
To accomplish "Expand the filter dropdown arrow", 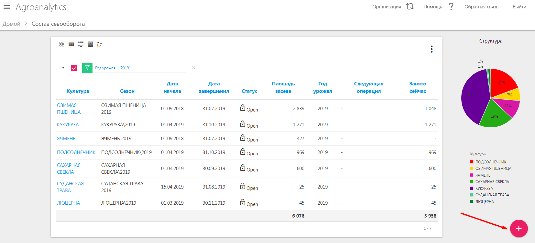I will click(x=63, y=68).
